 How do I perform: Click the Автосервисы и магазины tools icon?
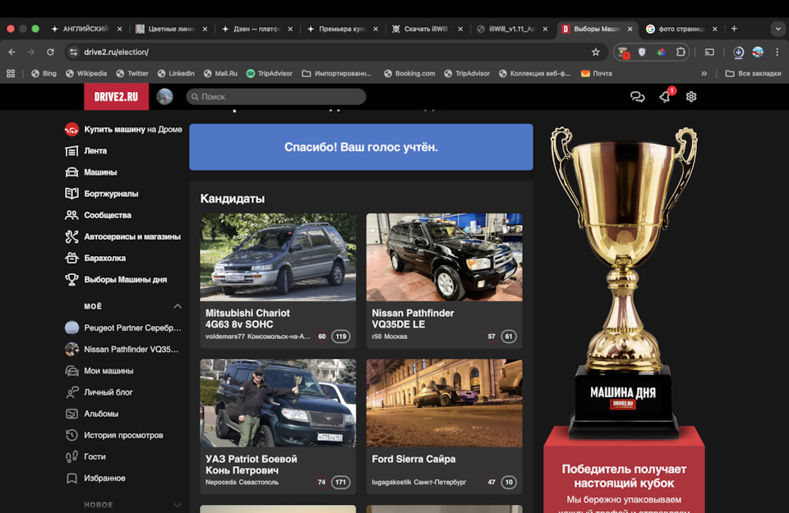(72, 236)
